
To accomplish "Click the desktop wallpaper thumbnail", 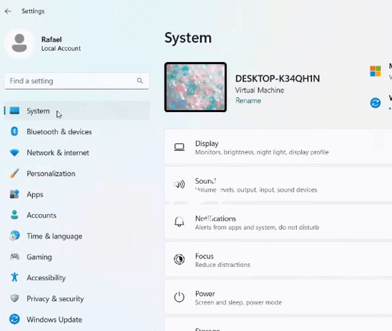I will 195,87.
